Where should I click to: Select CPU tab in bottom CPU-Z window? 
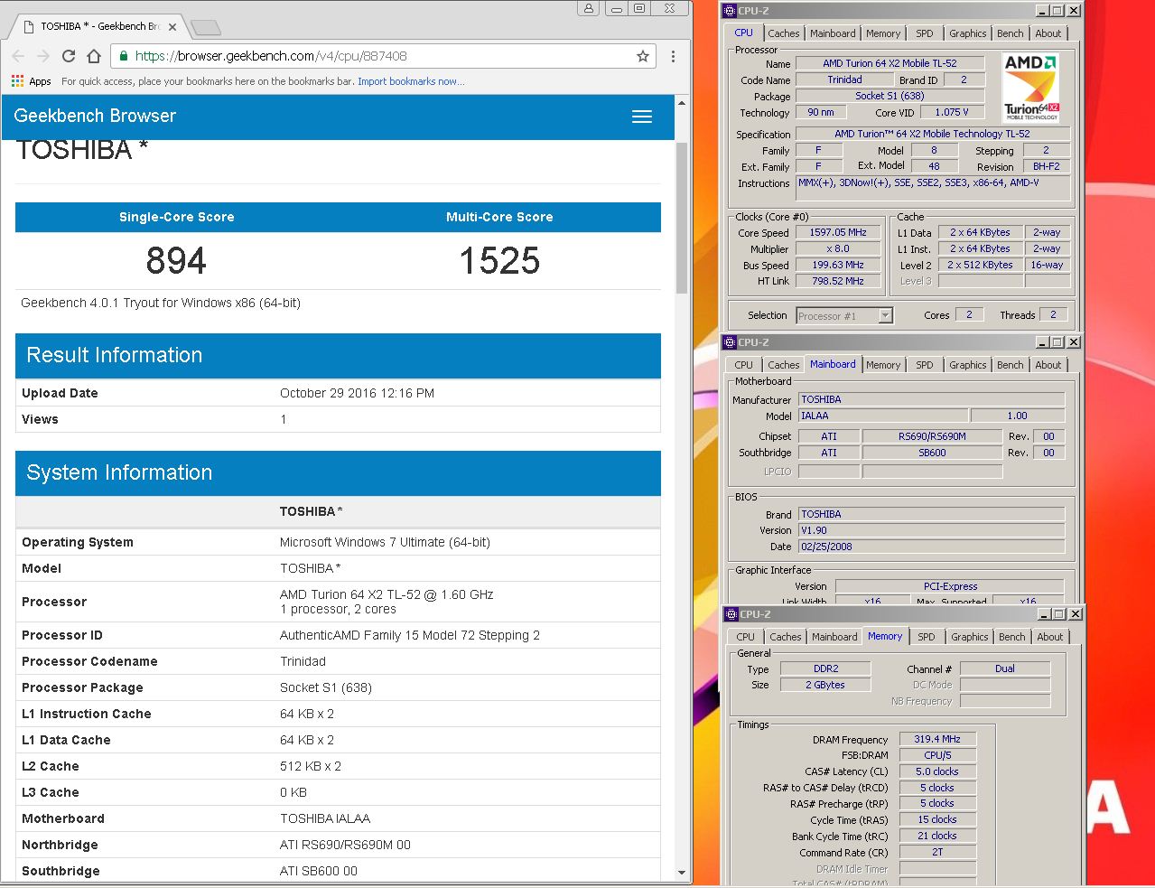pyautogui.click(x=745, y=637)
